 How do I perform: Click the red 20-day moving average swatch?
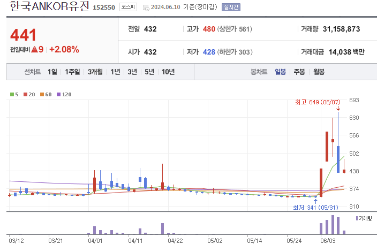coord(25,94)
